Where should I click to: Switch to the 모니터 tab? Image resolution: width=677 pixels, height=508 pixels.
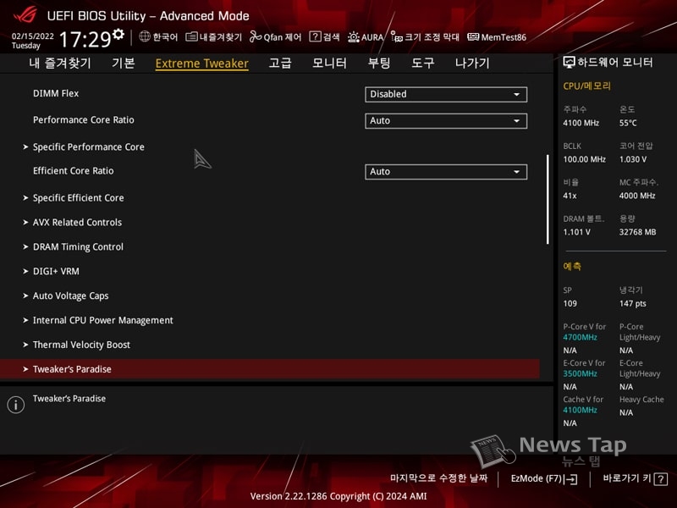click(329, 63)
